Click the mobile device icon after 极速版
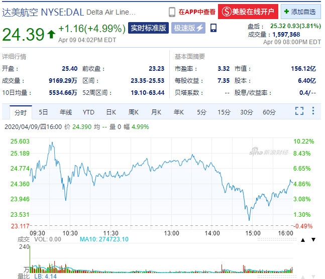This screenshot has width=325, height=279. pos(213,28)
